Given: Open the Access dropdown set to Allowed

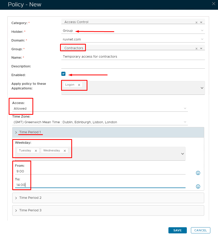Looking at the screenshot, I should click(185, 108).
